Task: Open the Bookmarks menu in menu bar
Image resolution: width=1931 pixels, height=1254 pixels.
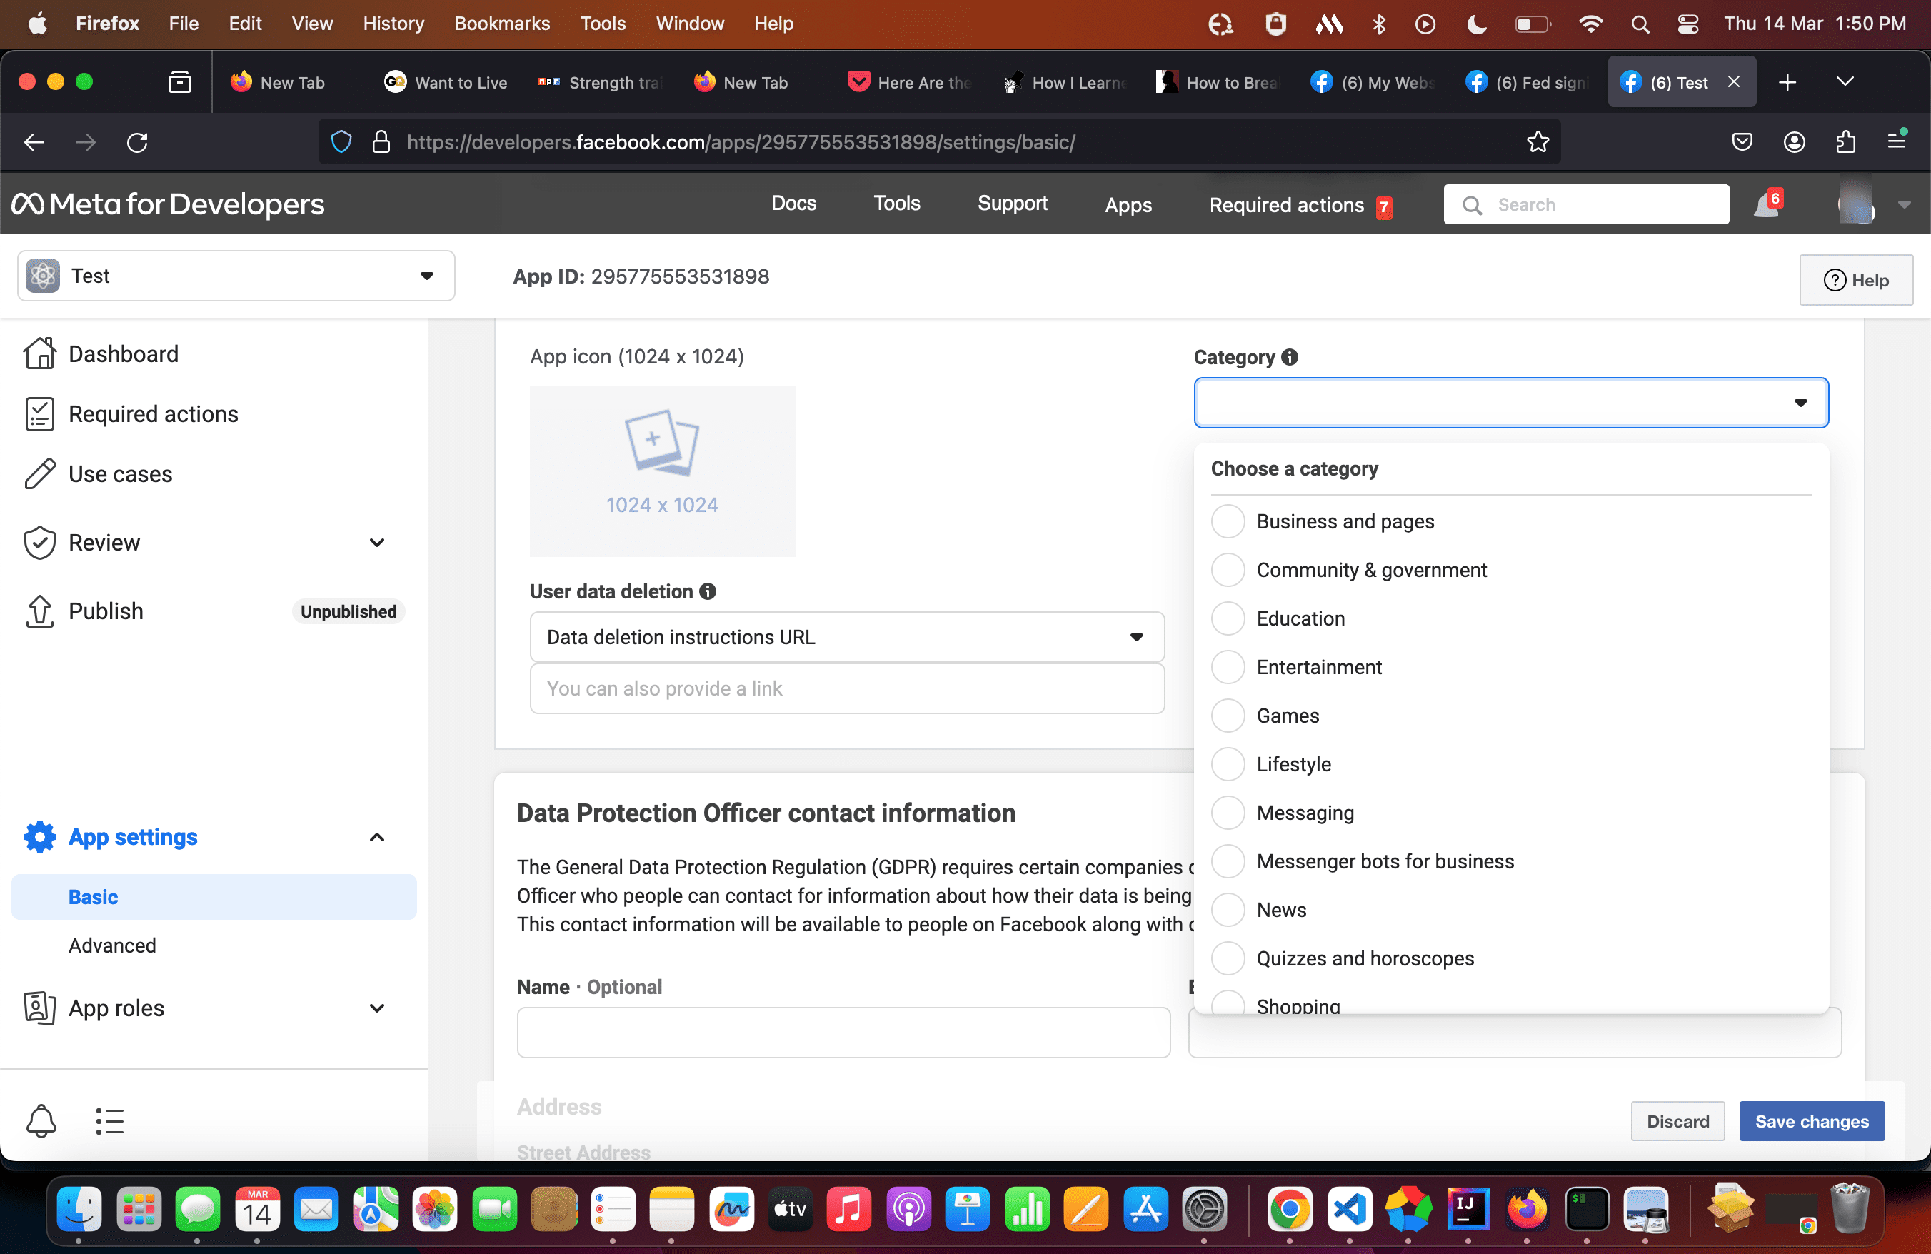Action: point(501,24)
